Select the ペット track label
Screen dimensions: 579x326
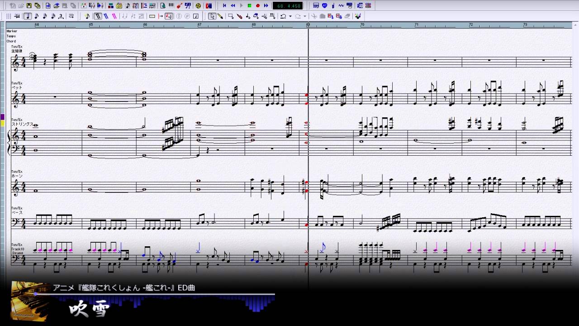(17, 87)
